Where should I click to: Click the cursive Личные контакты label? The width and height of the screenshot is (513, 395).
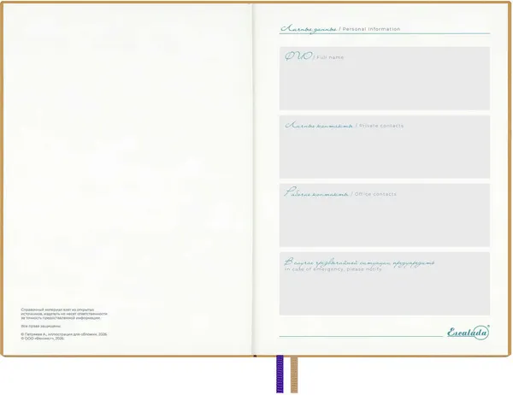point(319,126)
